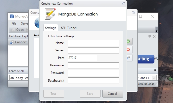Click the Port field showing 27017
Image resolution: width=173 pixels, height=103 pixels.
82,58
